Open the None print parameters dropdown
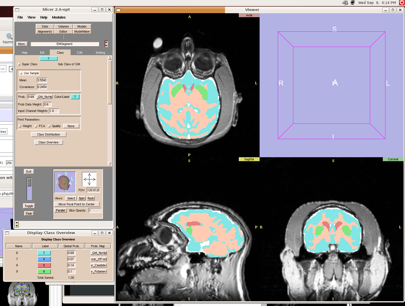This screenshot has height=306, width=405. pos(71,126)
